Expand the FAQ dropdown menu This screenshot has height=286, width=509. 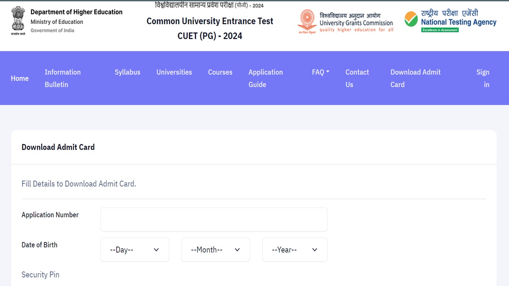[x=321, y=72]
